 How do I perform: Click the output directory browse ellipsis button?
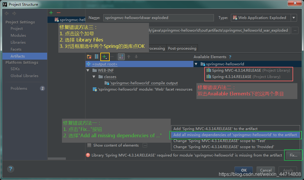point(295,30)
